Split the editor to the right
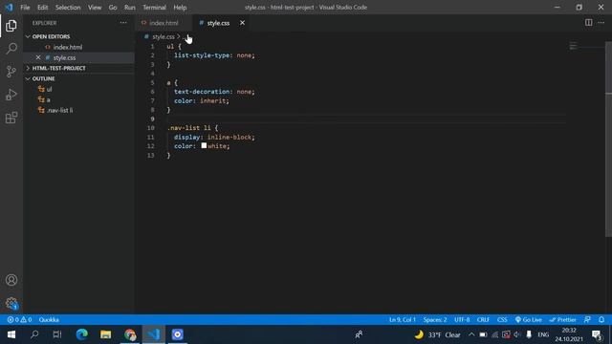The width and height of the screenshot is (612, 344). (589, 23)
